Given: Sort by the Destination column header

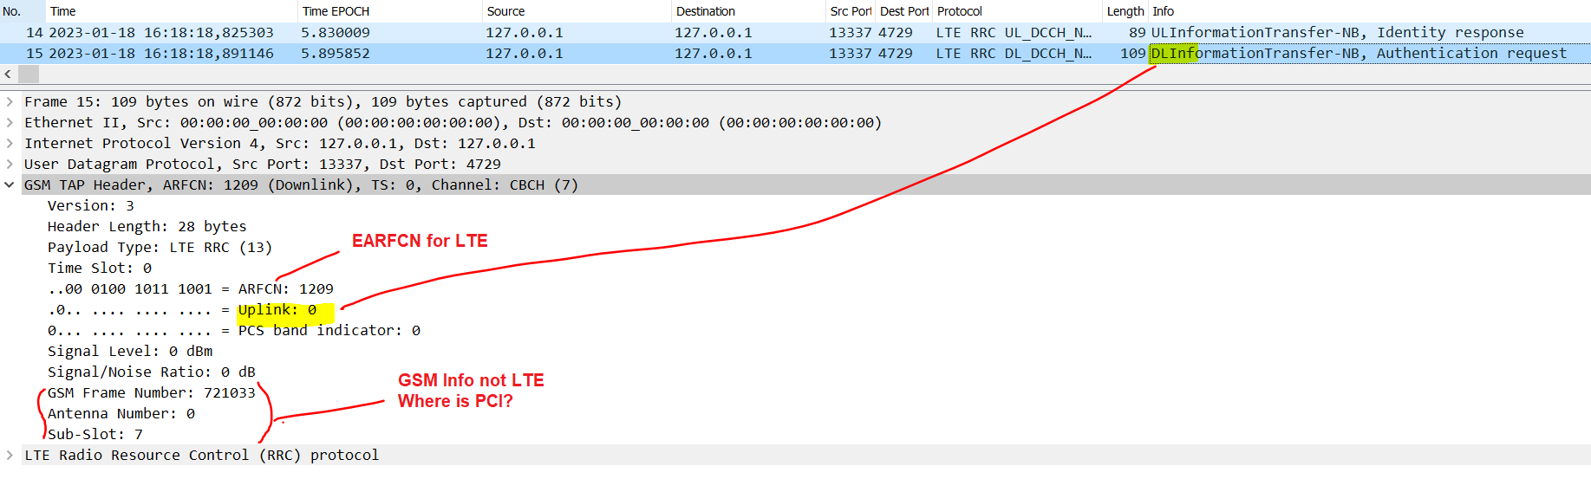Looking at the screenshot, I should pos(749,11).
